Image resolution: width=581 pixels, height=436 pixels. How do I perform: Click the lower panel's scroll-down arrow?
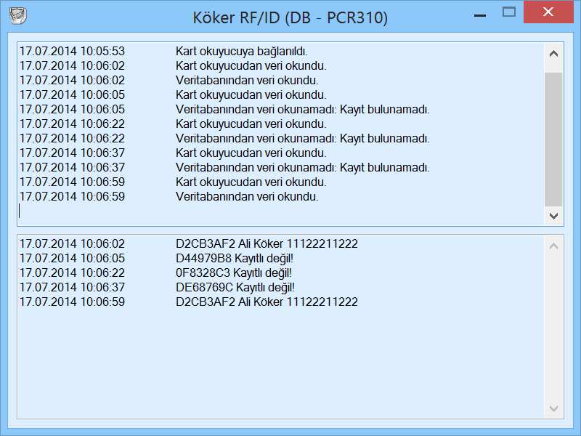coord(553,408)
